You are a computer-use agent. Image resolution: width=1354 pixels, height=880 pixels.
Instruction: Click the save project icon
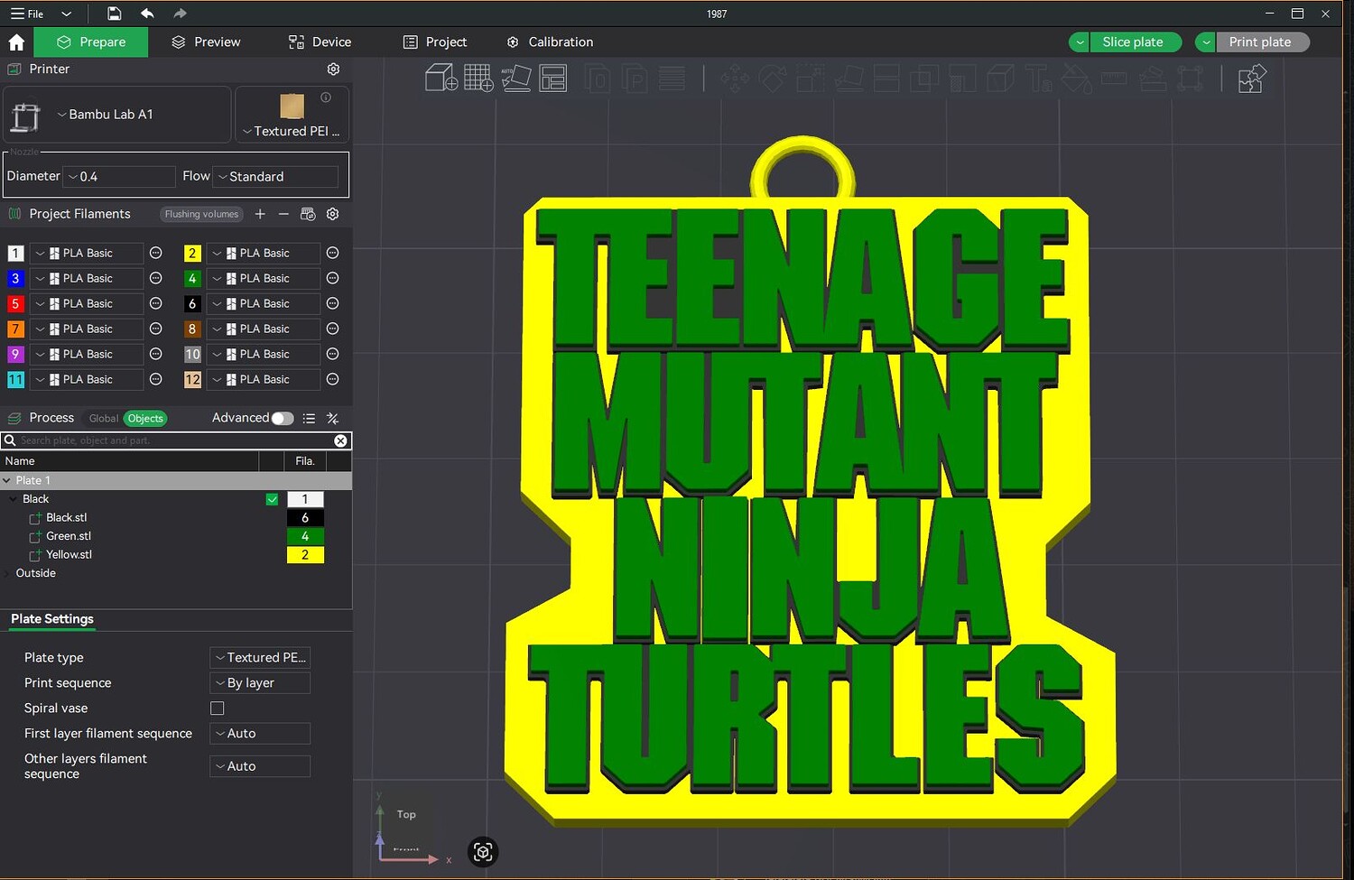114,14
